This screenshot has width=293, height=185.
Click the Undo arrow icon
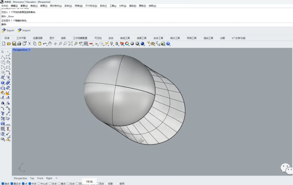coord(45,44)
